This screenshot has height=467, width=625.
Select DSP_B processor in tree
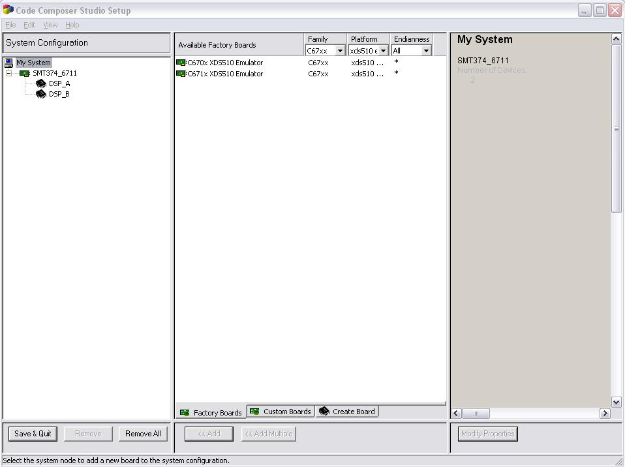pyautogui.click(x=59, y=94)
